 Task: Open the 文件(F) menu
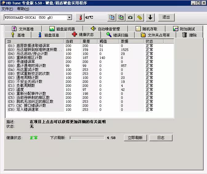click(x=7, y=9)
